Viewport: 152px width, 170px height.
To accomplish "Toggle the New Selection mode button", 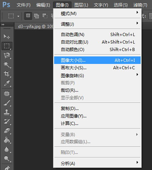I will [28, 16].
